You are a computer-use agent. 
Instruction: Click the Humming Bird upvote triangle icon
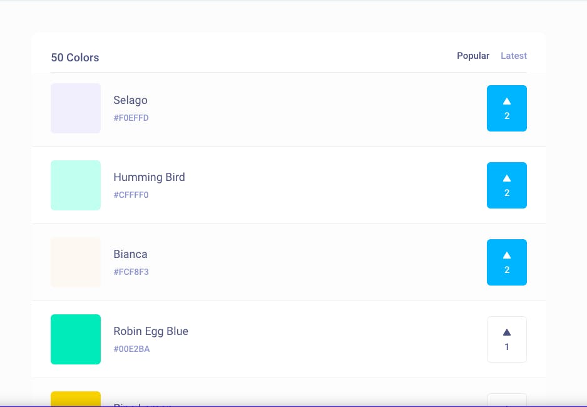click(506, 178)
